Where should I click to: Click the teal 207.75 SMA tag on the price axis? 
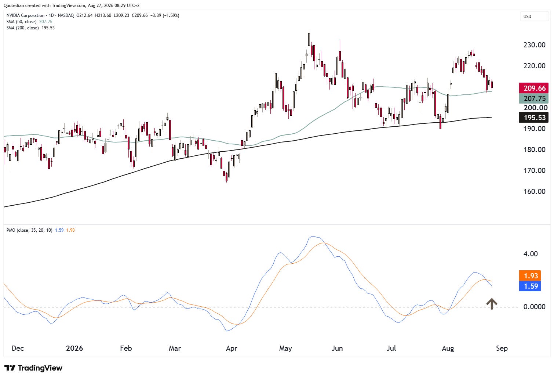534,98
